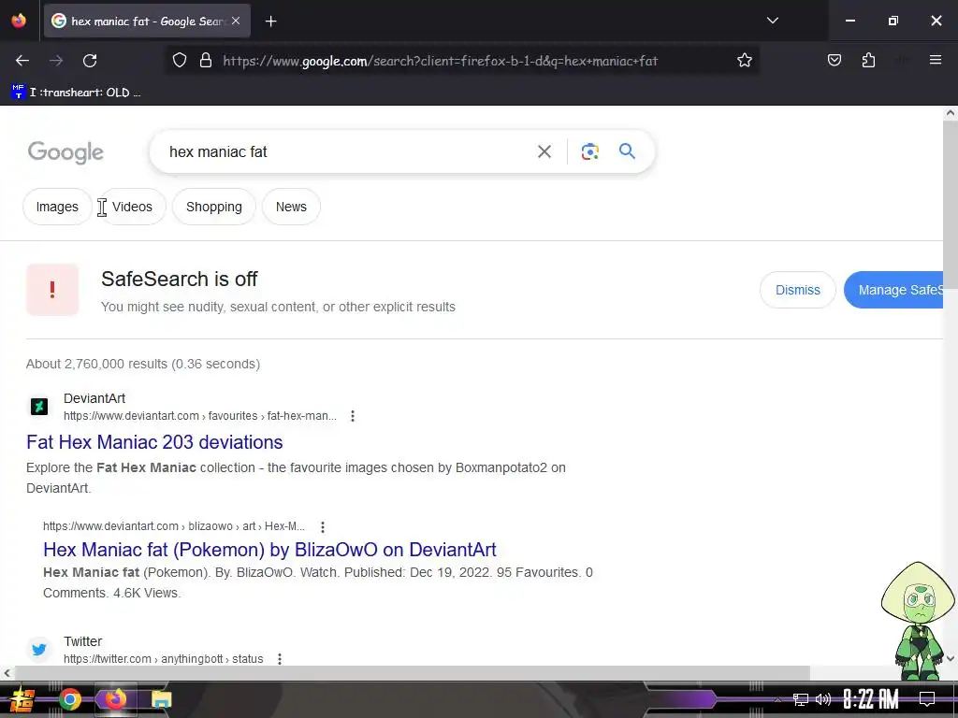Open the tracking protection shield icon
Viewport: 958px width, 718px height.
[179, 61]
